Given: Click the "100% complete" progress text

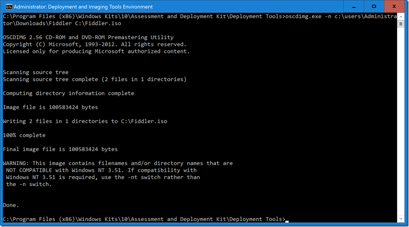Looking at the screenshot, I should [24, 135].
